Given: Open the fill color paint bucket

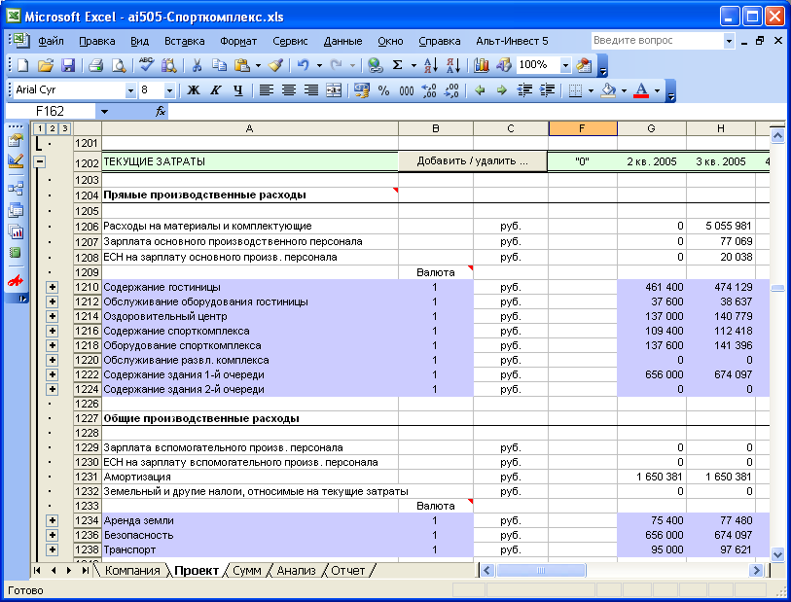Looking at the screenshot, I should (608, 90).
